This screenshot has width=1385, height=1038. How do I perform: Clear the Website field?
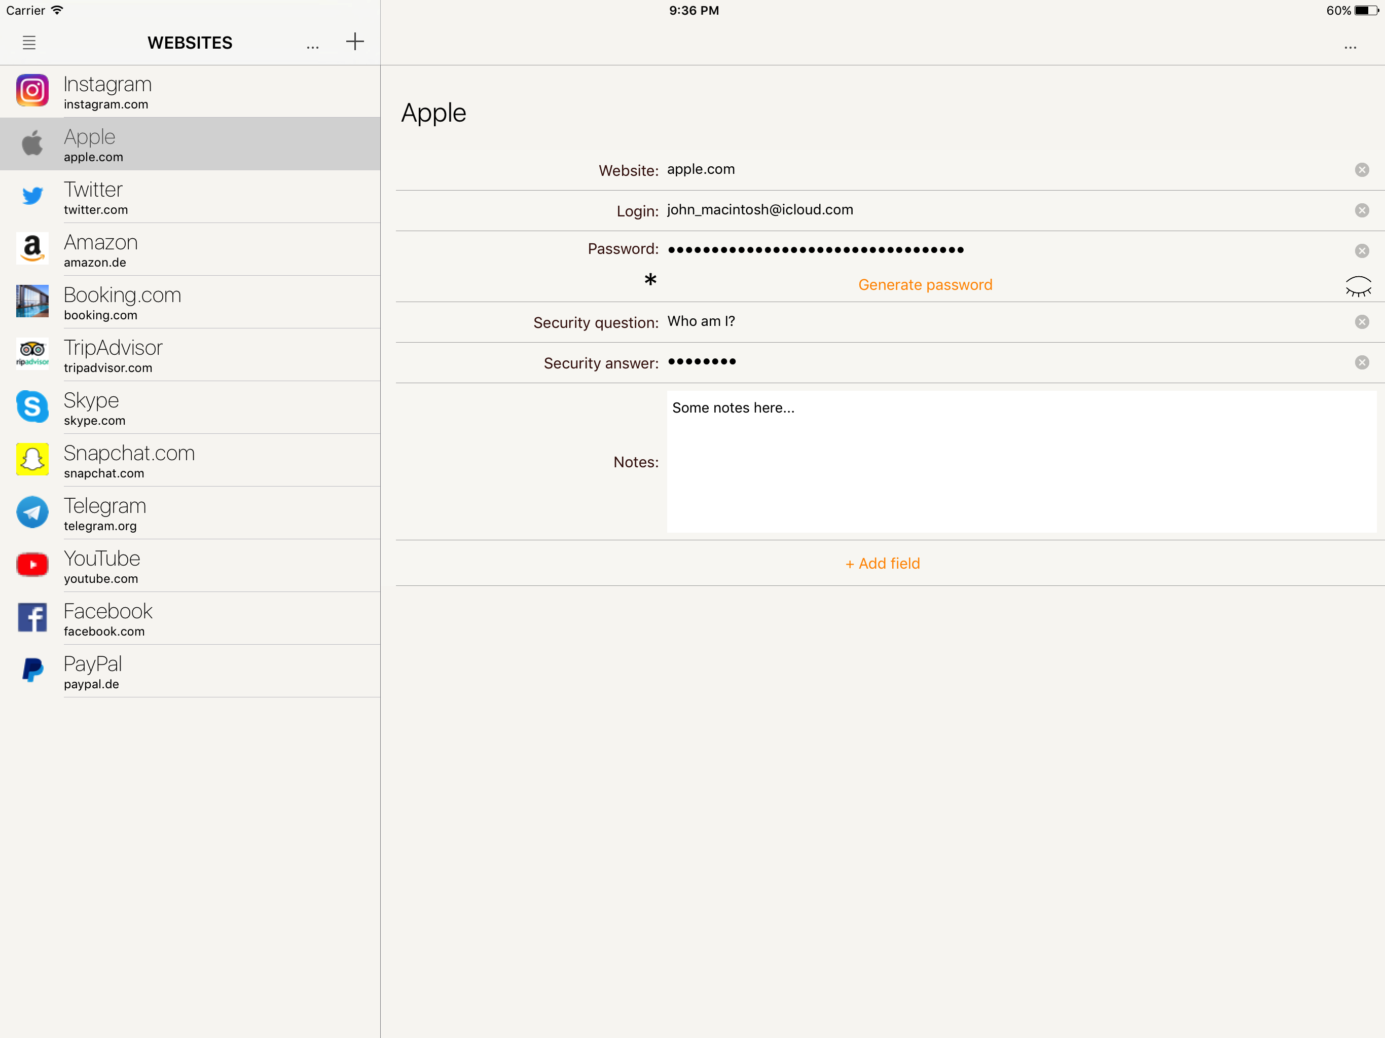[1362, 170]
